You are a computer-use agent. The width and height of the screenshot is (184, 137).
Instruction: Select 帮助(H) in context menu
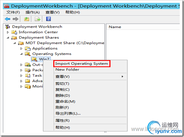[x=91, y=127]
